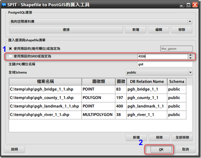Click feature count cell 197
The image size is (201, 158).
(121, 98)
